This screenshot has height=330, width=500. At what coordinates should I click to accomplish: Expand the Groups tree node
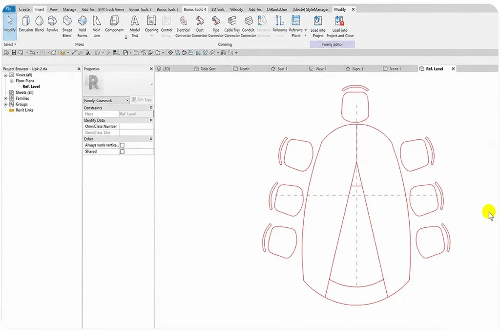5,104
